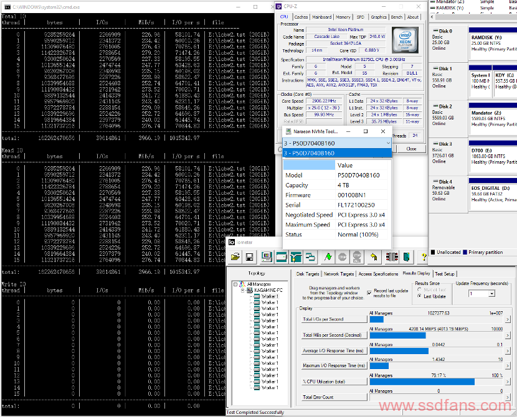The image size is (517, 417).
Task: Duplicate the selected worker in Iometer
Action: (x=310, y=257)
